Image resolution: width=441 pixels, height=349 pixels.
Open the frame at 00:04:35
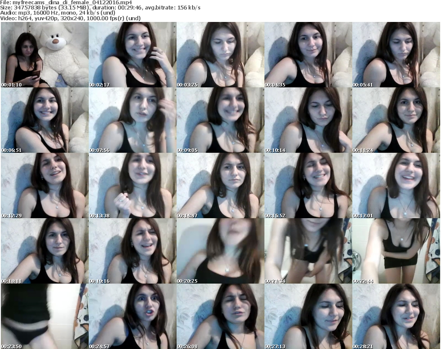308,55
